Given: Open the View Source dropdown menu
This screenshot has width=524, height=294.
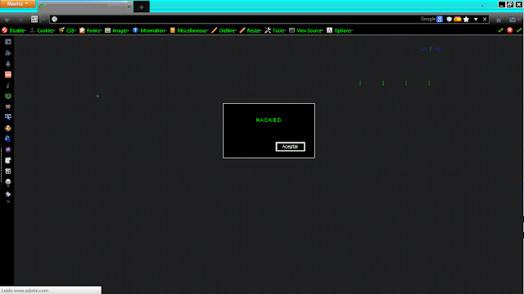Looking at the screenshot, I should (306, 30).
